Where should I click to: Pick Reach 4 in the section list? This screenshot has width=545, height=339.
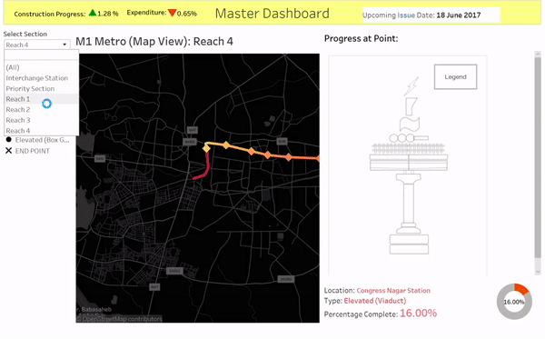(42, 131)
